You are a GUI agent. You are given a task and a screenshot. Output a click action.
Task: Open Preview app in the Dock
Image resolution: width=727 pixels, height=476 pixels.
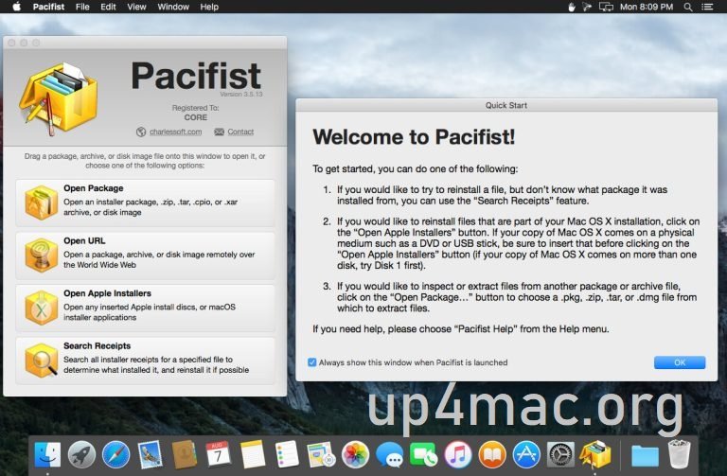[x=321, y=454]
